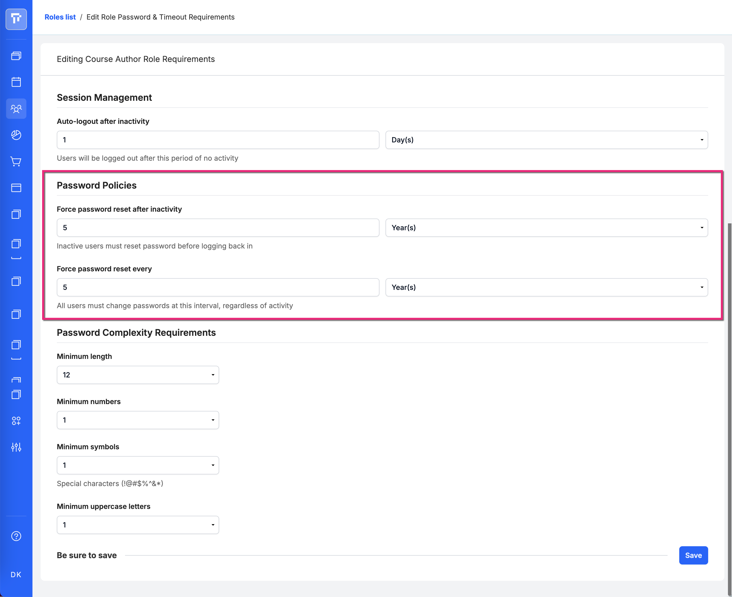Click 'Inactive users must reset password' helper text
The height and width of the screenshot is (597, 732).
pyautogui.click(x=155, y=246)
